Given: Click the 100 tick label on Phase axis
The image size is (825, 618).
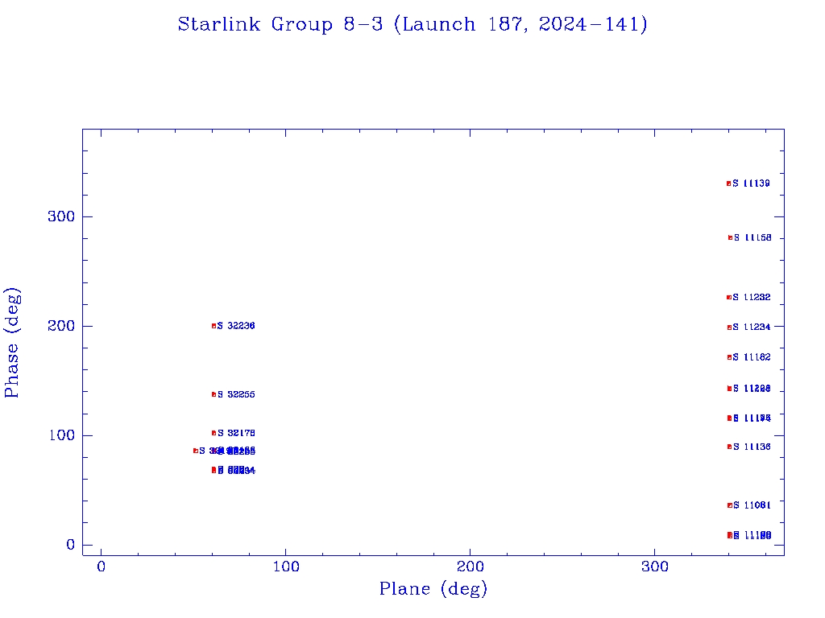Looking at the screenshot, I should [61, 435].
